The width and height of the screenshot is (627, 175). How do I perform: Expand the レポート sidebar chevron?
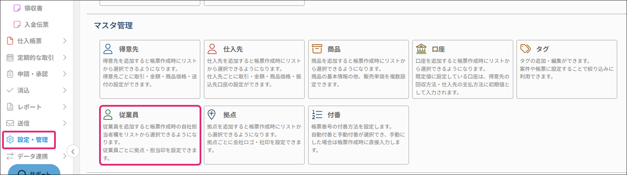pos(65,107)
